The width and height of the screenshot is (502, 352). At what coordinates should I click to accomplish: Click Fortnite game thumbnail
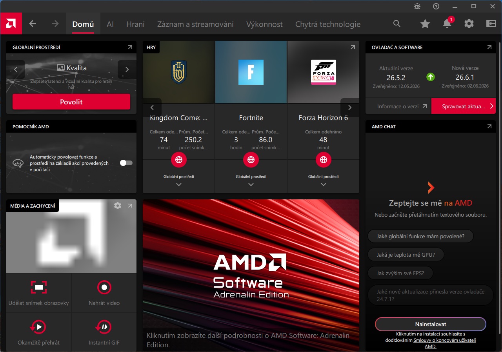click(x=251, y=72)
